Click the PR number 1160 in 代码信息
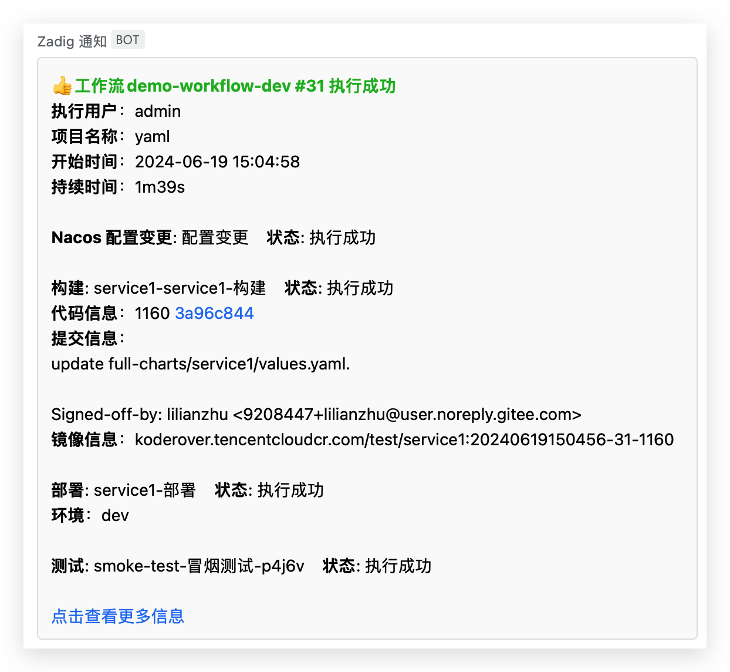 coord(152,313)
